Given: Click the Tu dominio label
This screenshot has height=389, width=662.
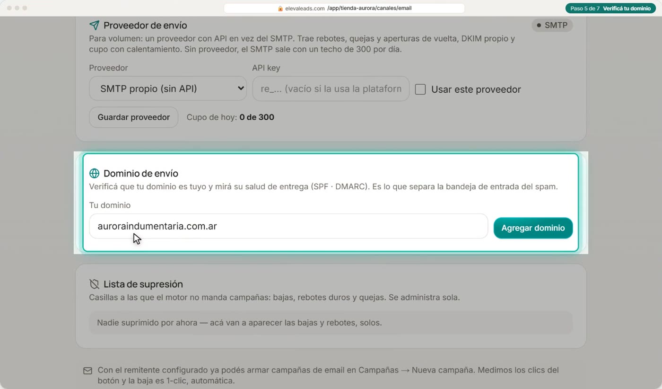Looking at the screenshot, I should [x=110, y=205].
